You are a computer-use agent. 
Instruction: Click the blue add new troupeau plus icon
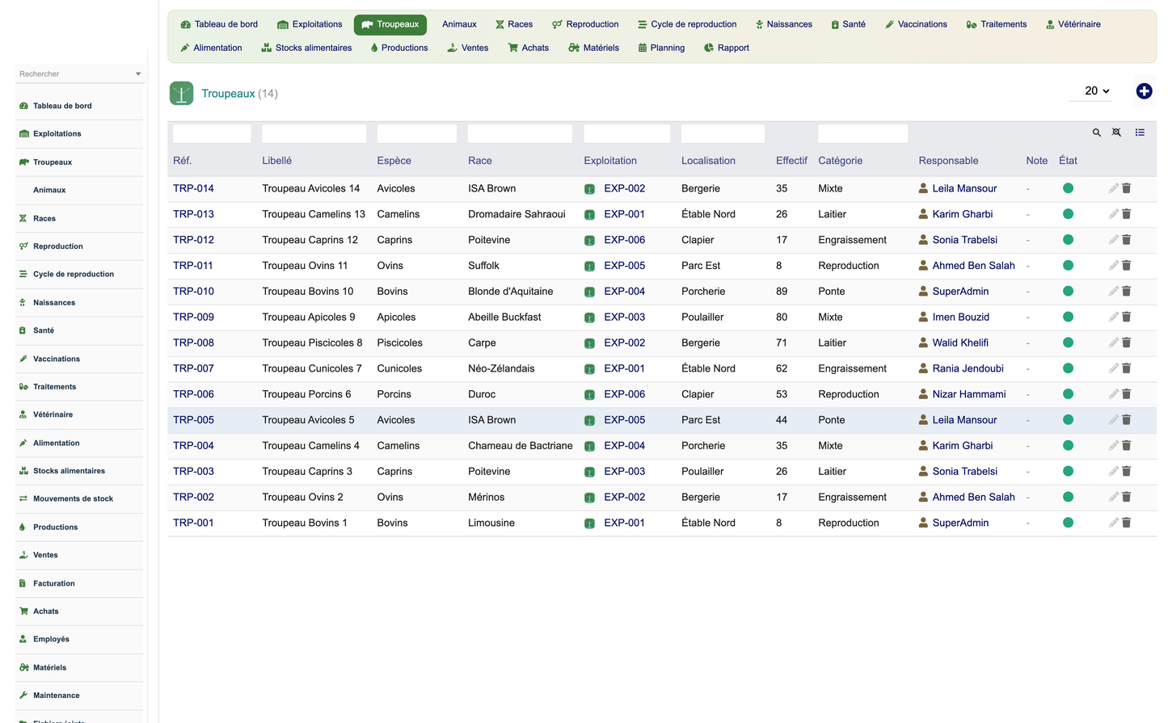click(x=1144, y=91)
